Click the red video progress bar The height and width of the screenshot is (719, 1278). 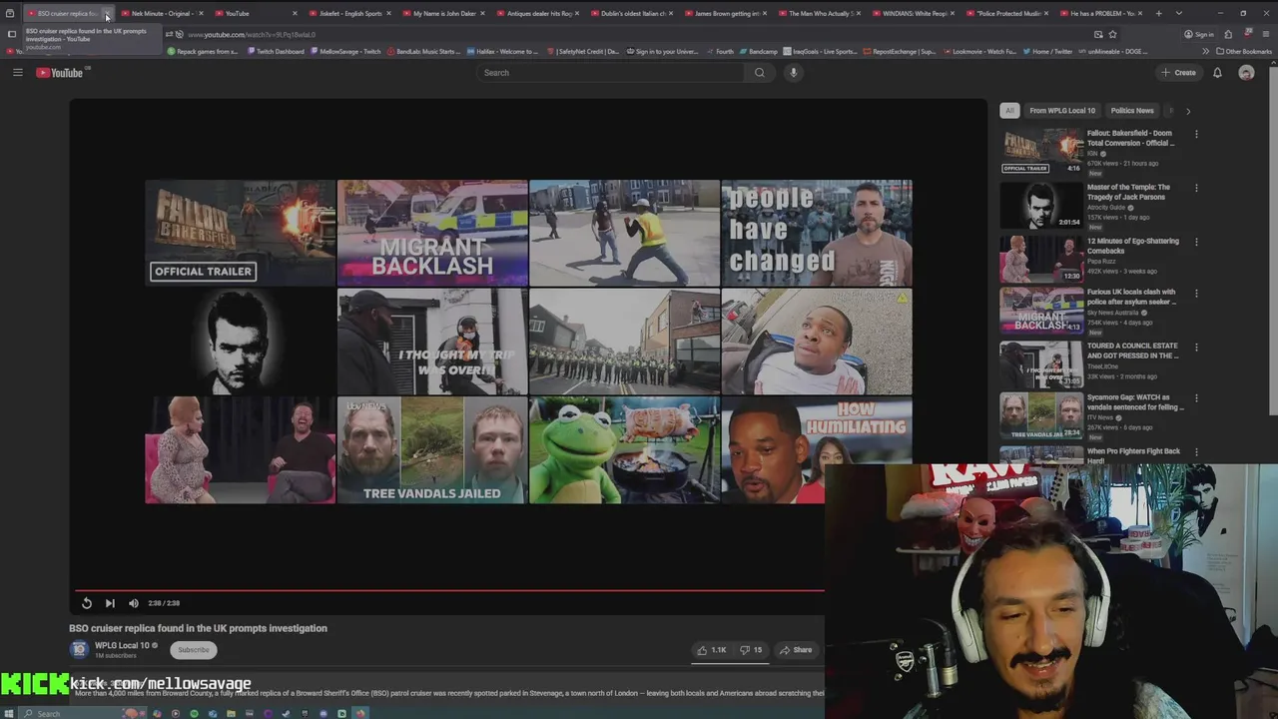pos(449,590)
